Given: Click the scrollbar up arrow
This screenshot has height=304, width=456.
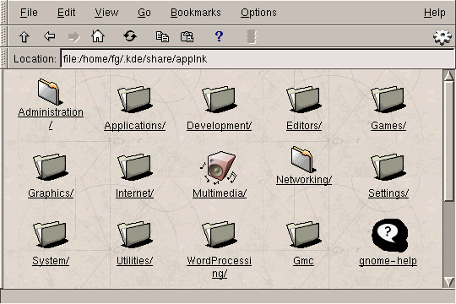Looking at the screenshot, I should tap(449, 76).
